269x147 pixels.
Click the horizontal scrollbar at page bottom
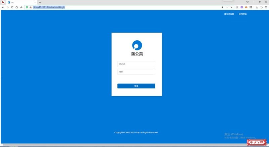(134, 145)
